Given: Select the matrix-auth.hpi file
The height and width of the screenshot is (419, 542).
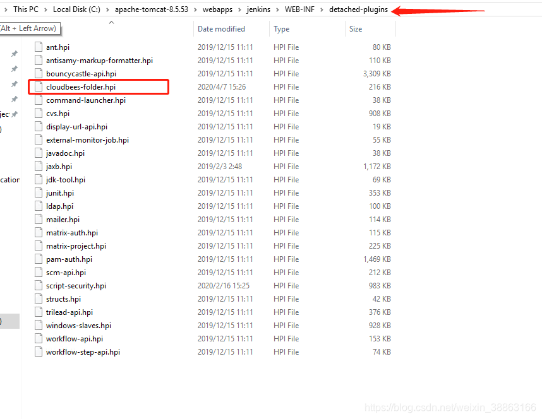Looking at the screenshot, I should coord(72,232).
